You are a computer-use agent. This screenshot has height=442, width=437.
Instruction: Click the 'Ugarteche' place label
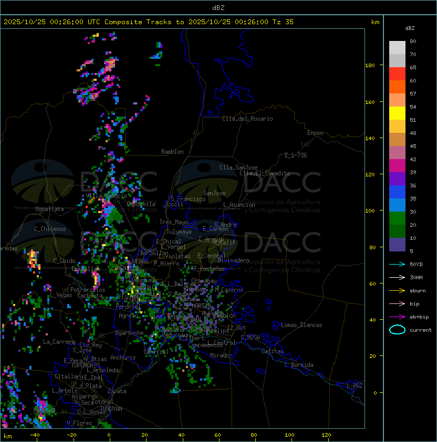130,333
